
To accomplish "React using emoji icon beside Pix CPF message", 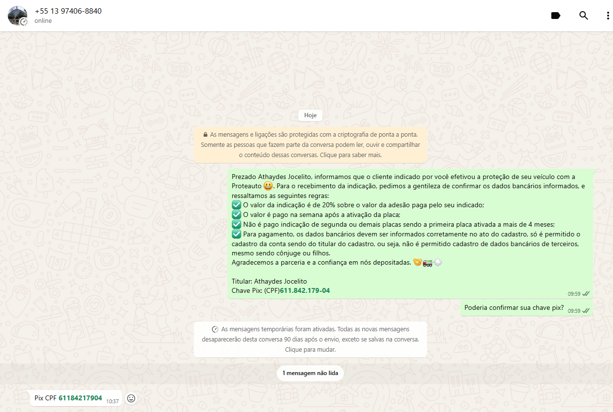I will click(131, 398).
